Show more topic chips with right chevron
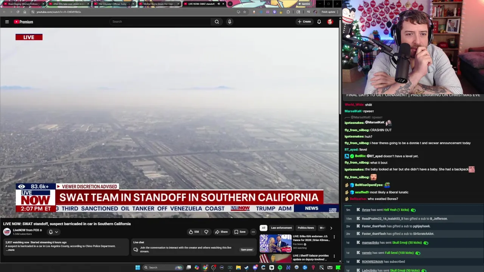Viewport: 484px width, 272px height. pyautogui.click(x=331, y=228)
